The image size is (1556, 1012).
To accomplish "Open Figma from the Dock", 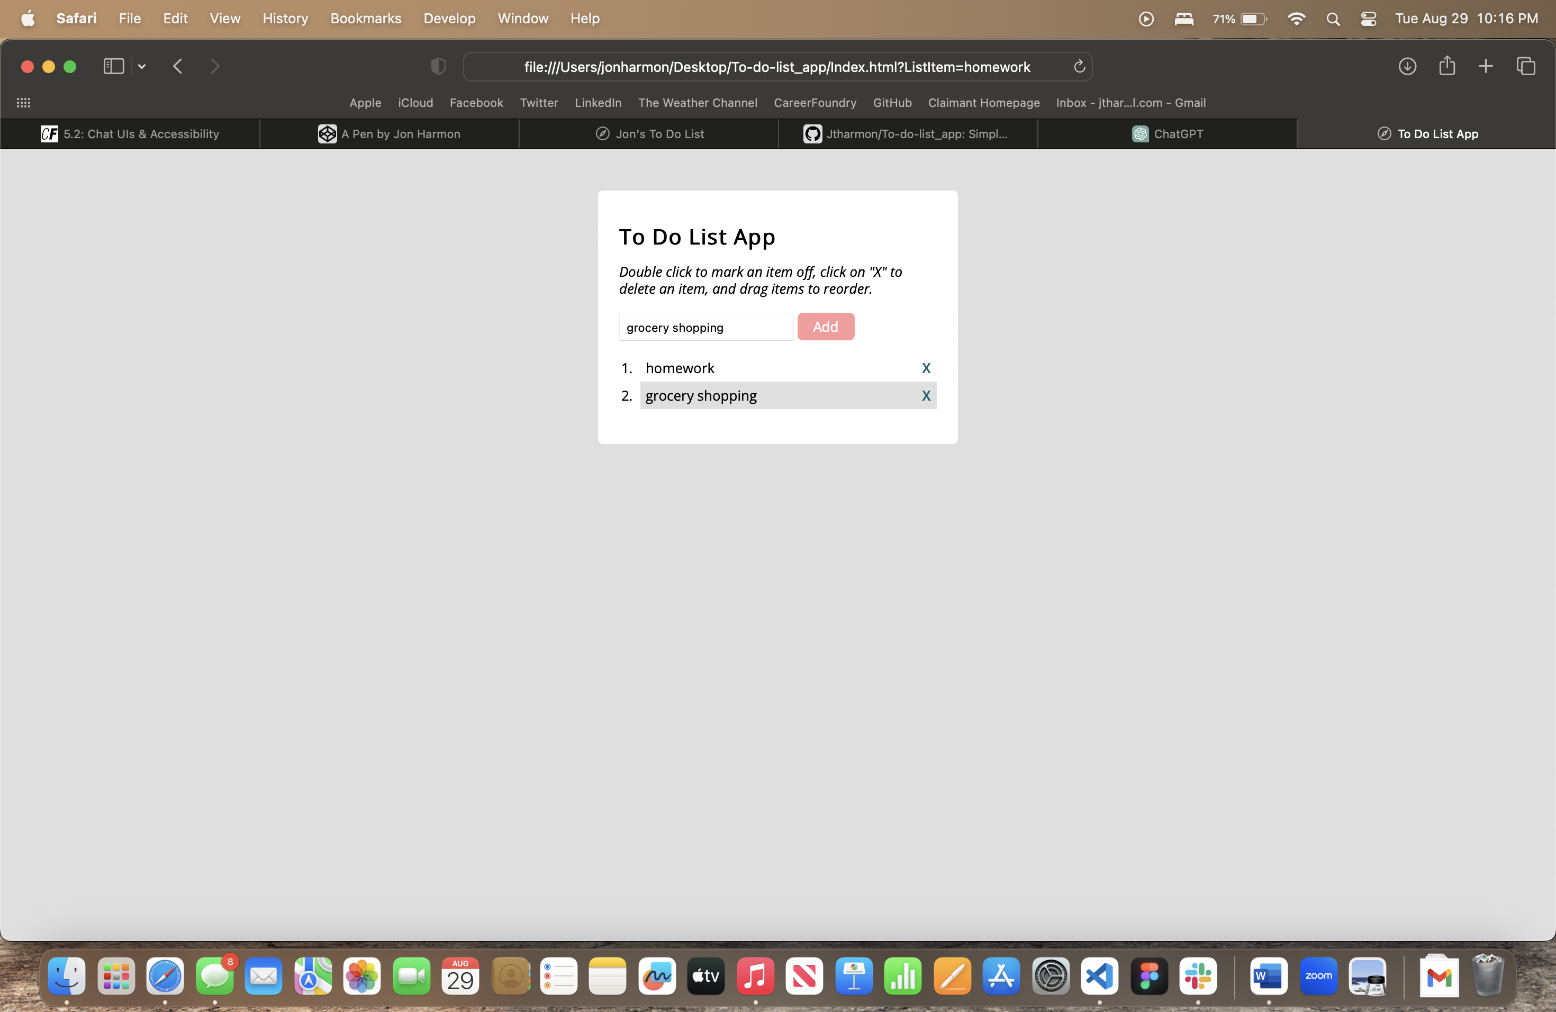I will coord(1148,976).
